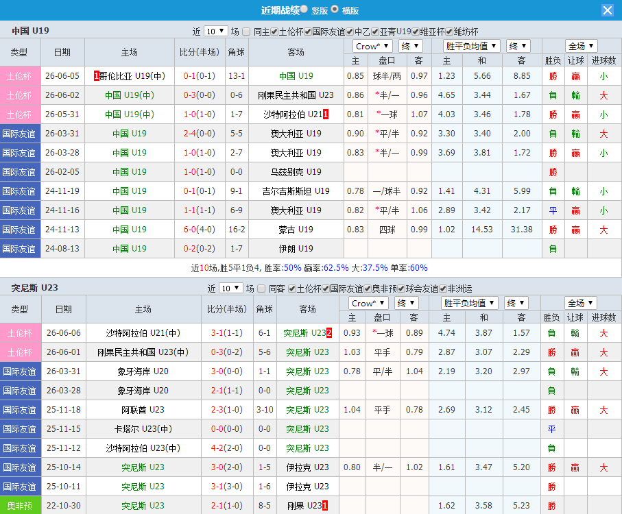The width and height of the screenshot is (622, 514).
Task: Open Crow* company dropdown in 中国 U19 table
Action: [372, 47]
